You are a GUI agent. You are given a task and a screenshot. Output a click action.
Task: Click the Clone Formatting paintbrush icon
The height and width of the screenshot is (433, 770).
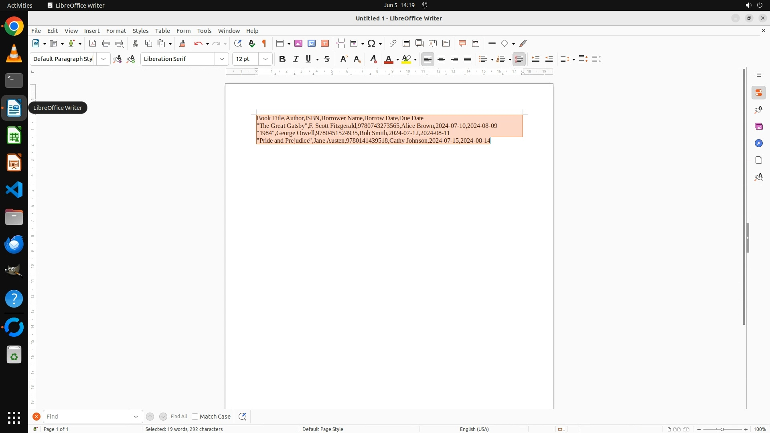(x=182, y=43)
